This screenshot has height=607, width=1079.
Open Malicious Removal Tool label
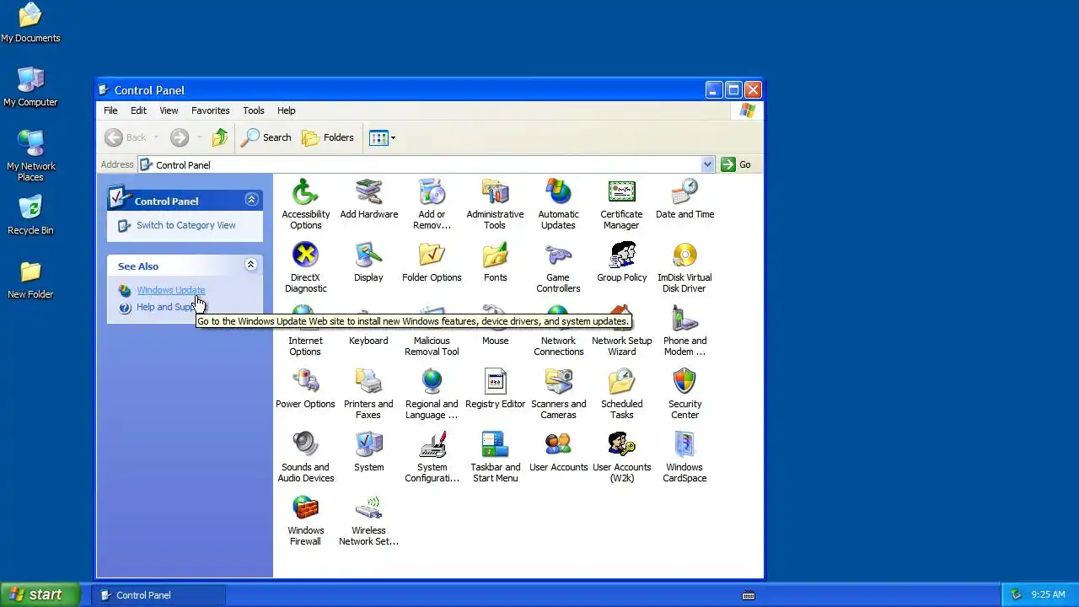point(432,346)
